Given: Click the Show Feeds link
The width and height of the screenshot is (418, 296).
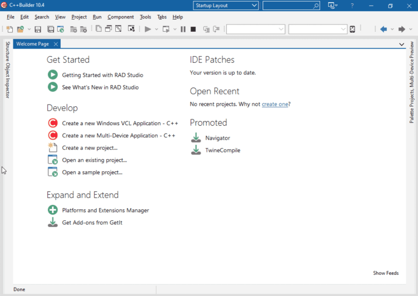Looking at the screenshot, I should [386, 273].
